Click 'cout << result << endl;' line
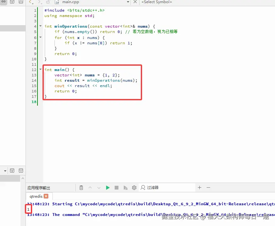The height and width of the screenshot is (226, 275). (83, 86)
